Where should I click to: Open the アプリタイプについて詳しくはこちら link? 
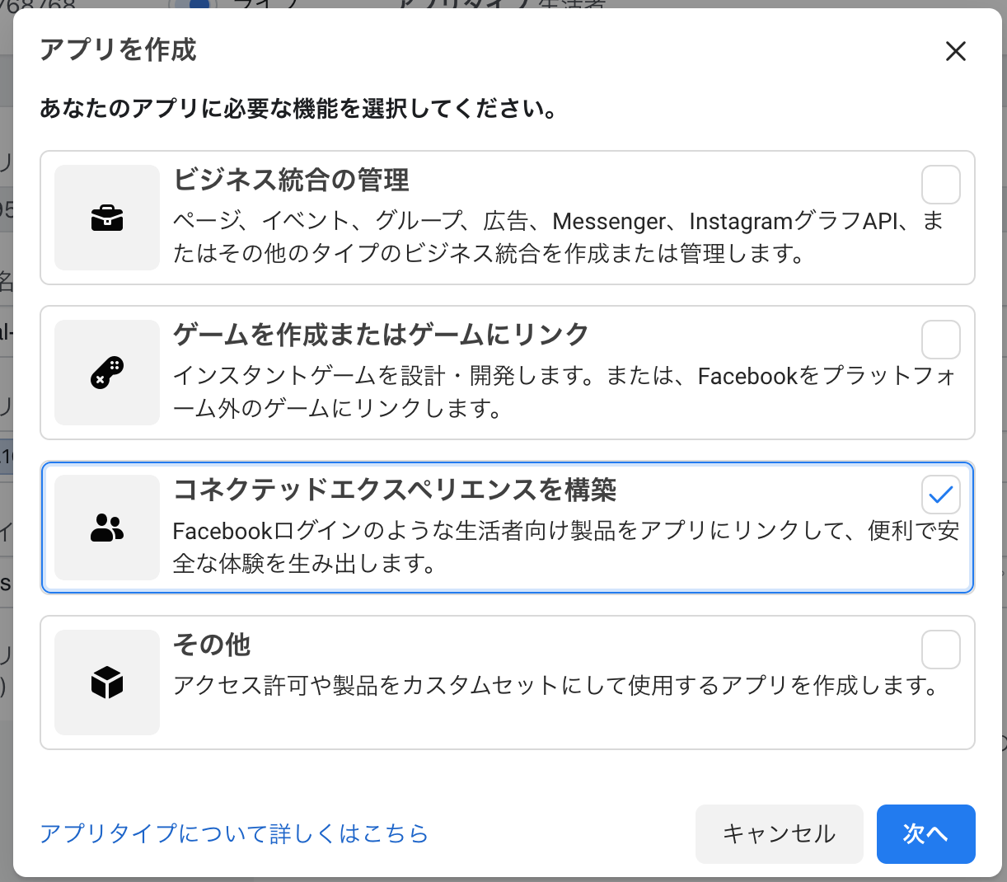pyautogui.click(x=234, y=834)
